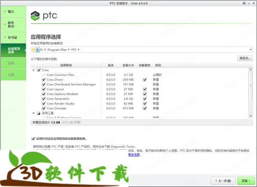Click the 完成 step in the sidebar
The width and height of the screenshot is (257, 187).
coord(13,74)
